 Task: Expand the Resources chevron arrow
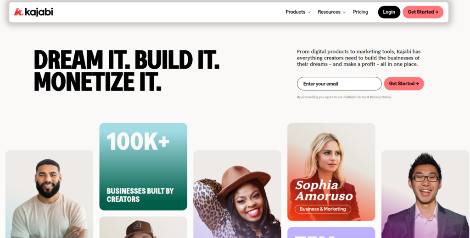[x=344, y=12]
